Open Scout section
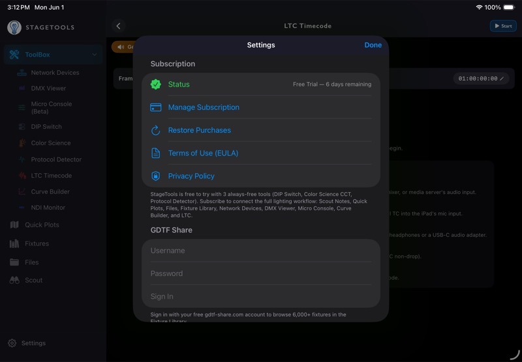This screenshot has height=362, width=522. pos(34,280)
